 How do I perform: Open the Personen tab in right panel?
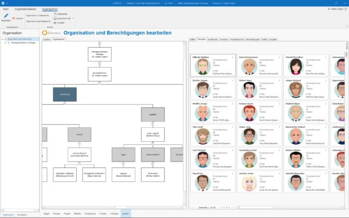tap(202, 39)
